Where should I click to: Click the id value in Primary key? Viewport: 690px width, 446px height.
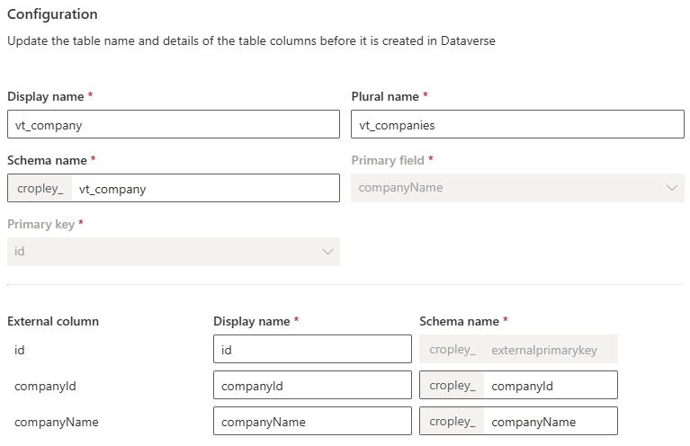pos(20,252)
